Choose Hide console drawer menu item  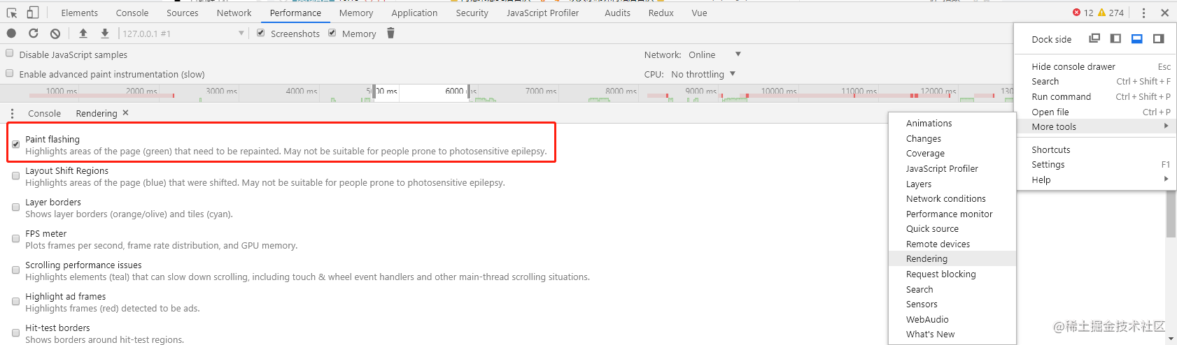click(x=1095, y=66)
